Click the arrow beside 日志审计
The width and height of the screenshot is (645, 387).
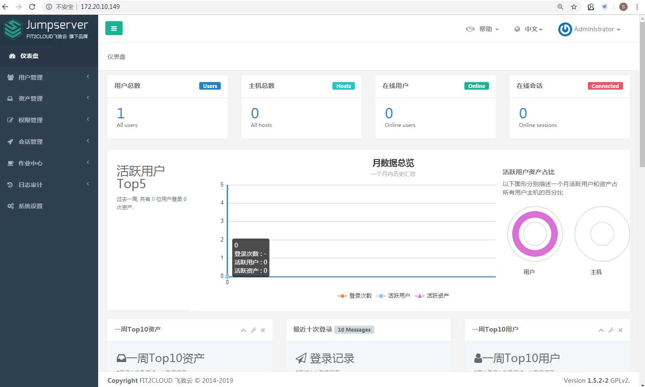click(88, 184)
